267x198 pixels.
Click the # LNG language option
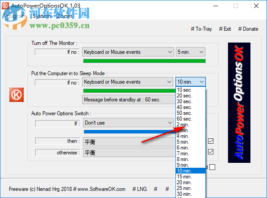coord(140,189)
